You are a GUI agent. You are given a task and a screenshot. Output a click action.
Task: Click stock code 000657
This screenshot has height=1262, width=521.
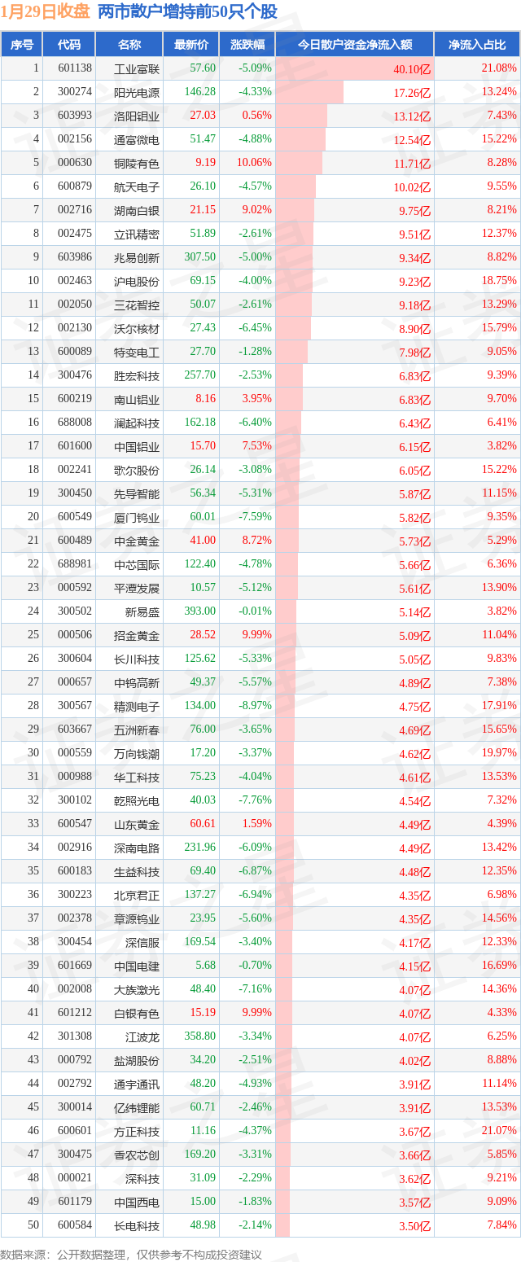pos(75,682)
